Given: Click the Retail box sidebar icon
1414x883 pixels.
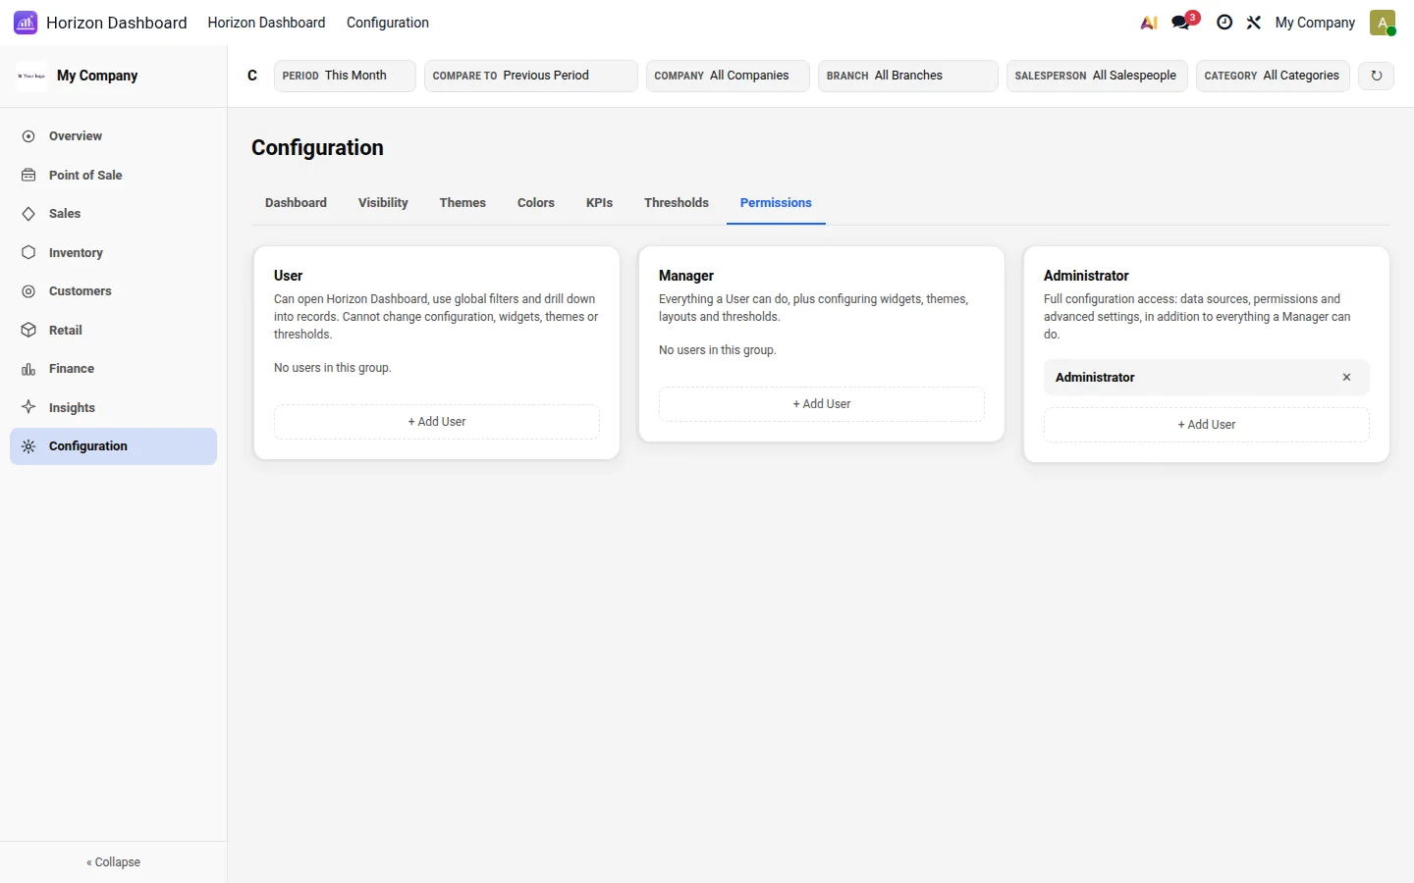Looking at the screenshot, I should click(28, 330).
